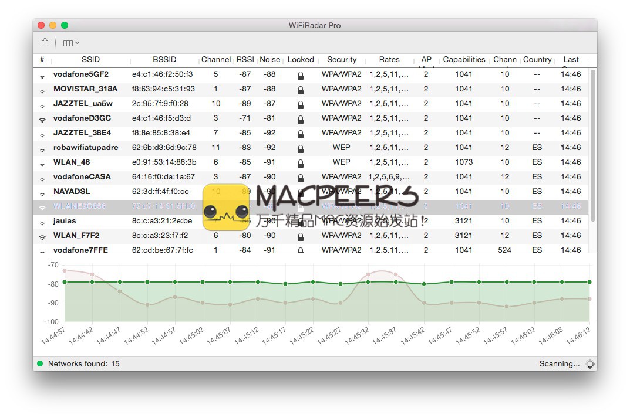
Task: Click the network list vertical scrollbar
Action: 592,145
